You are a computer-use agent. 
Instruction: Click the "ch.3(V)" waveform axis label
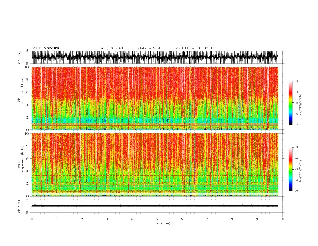[x=19, y=206]
